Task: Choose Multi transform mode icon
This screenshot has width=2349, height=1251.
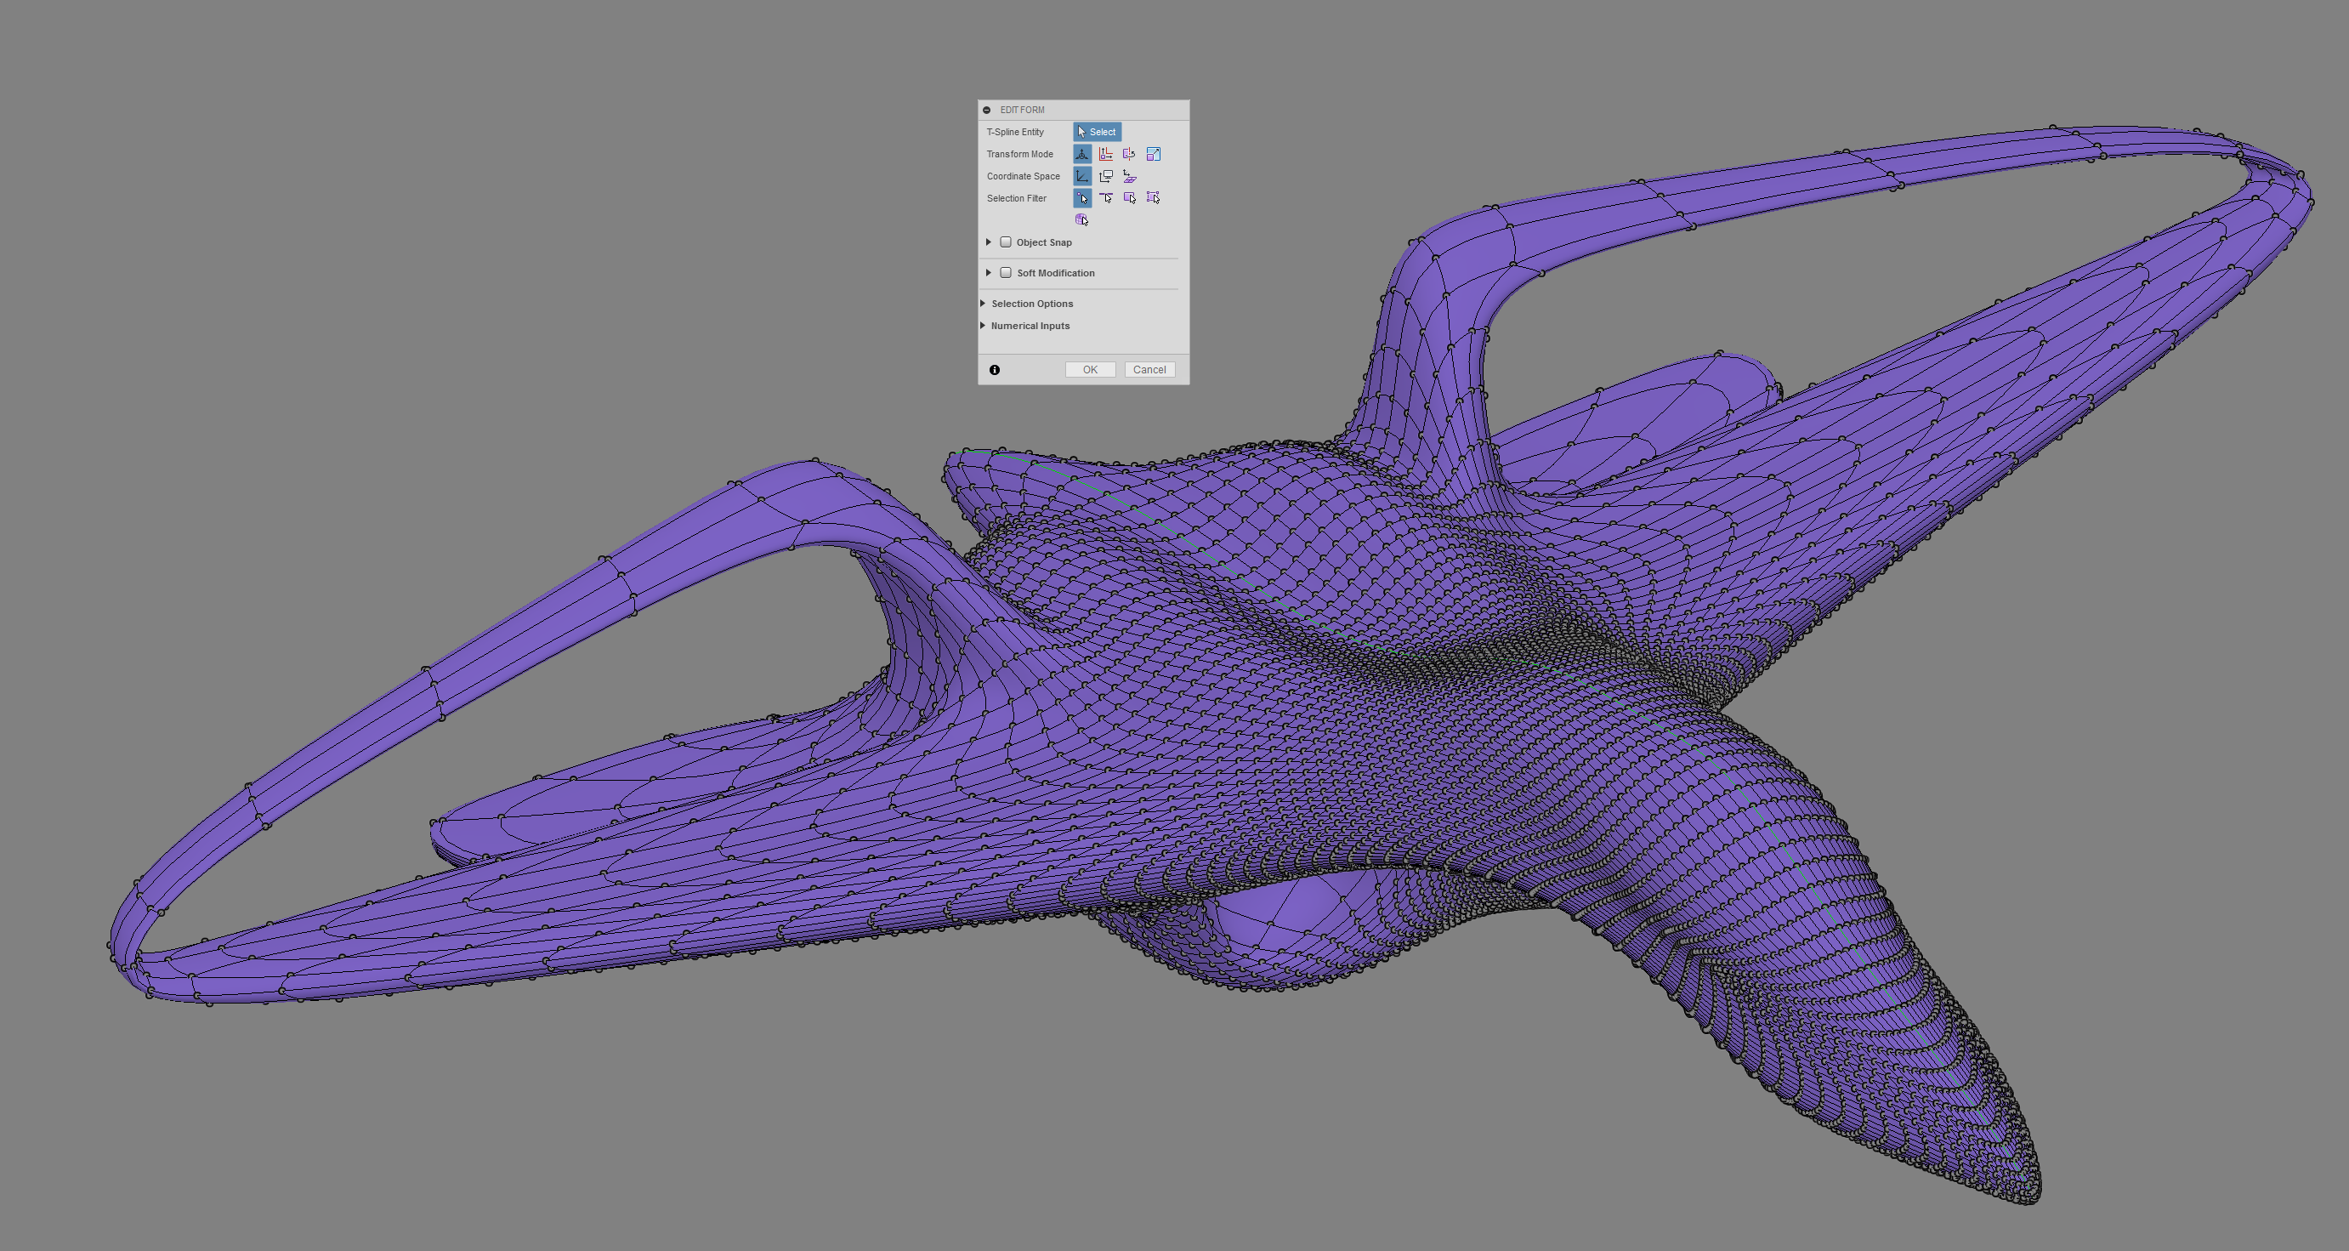Action: [x=1082, y=154]
